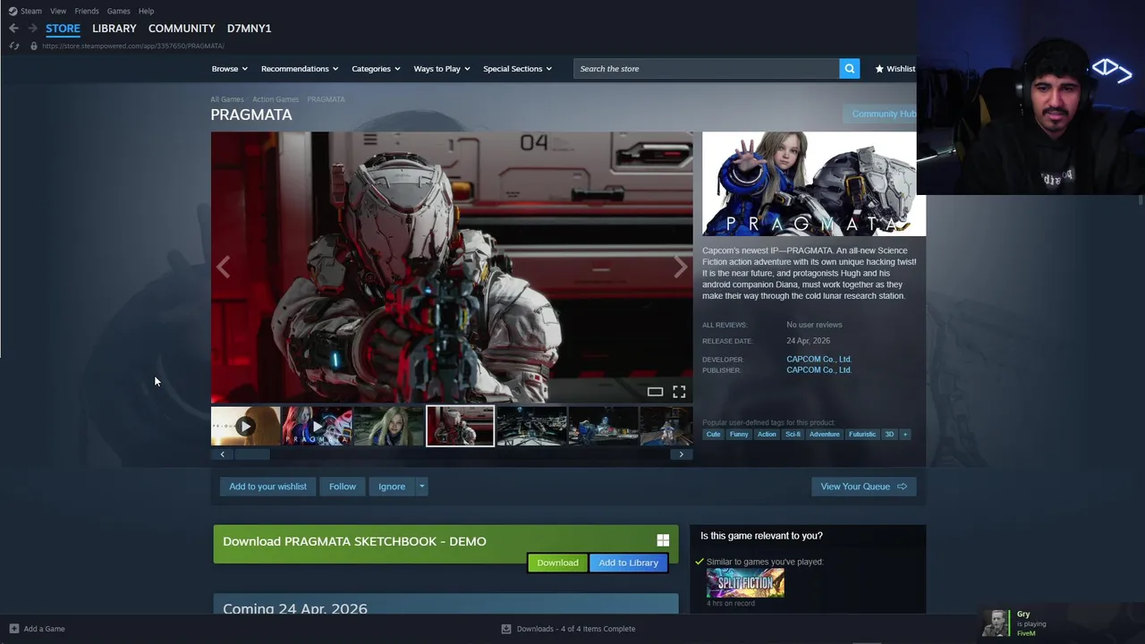Show next screenshot with right arrow
This screenshot has height=644, width=1145.
click(x=681, y=267)
